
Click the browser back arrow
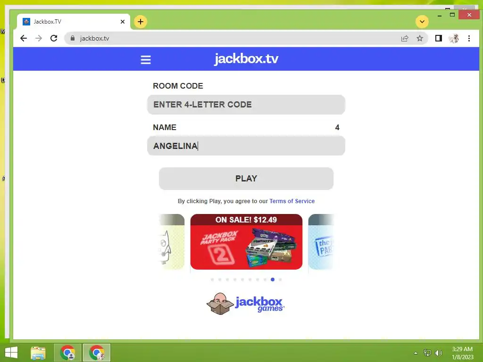click(24, 38)
